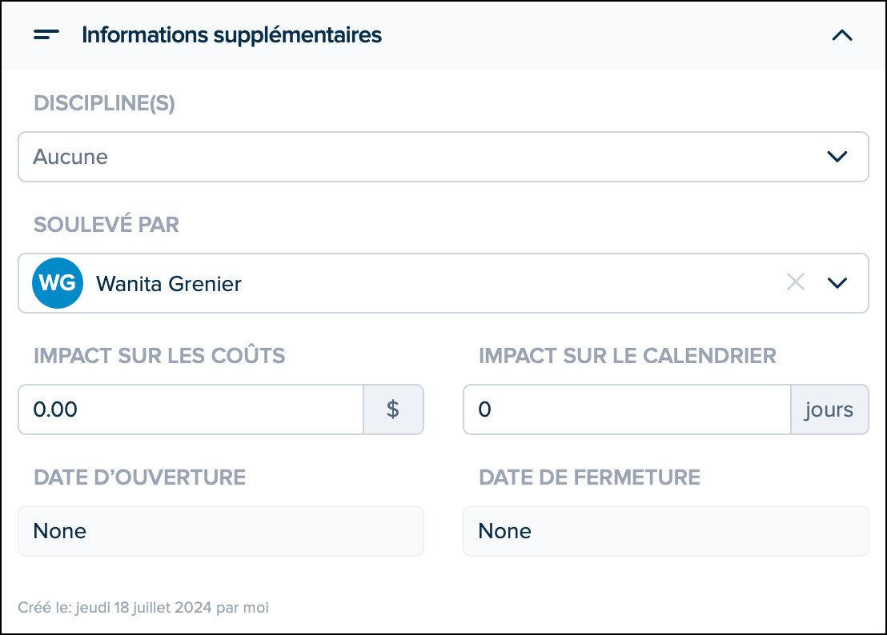Click the Soulevé par label
Screen dimensions: 887x635
click(x=106, y=225)
